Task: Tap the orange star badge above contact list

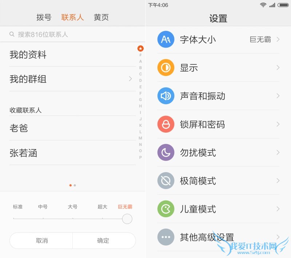Action: pos(140,48)
